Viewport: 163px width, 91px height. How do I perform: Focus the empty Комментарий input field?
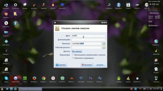click(x=88, y=40)
